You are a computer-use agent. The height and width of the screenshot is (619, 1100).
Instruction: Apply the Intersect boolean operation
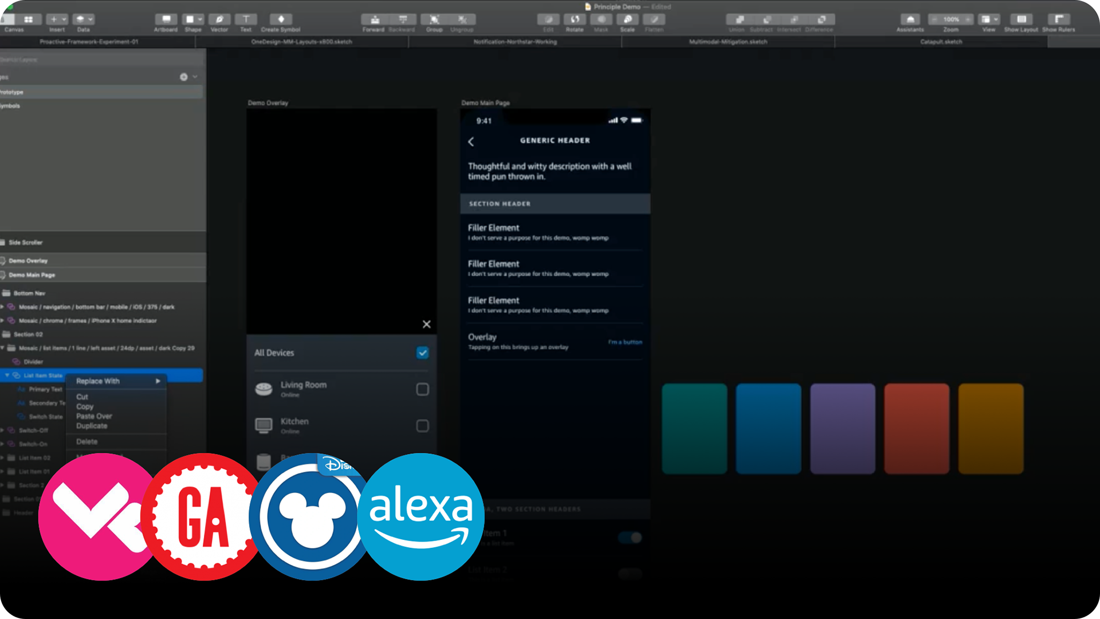pyautogui.click(x=793, y=19)
